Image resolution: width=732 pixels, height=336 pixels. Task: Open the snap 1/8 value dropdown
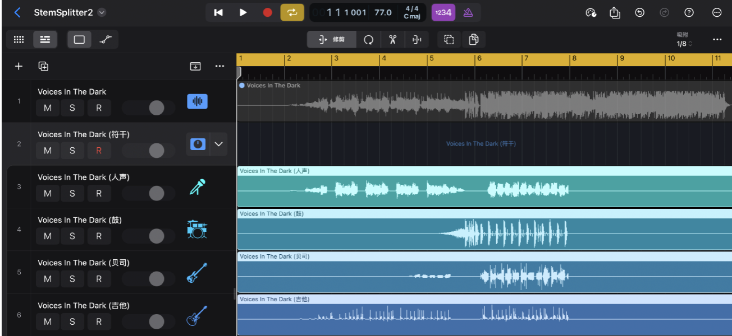pos(684,44)
